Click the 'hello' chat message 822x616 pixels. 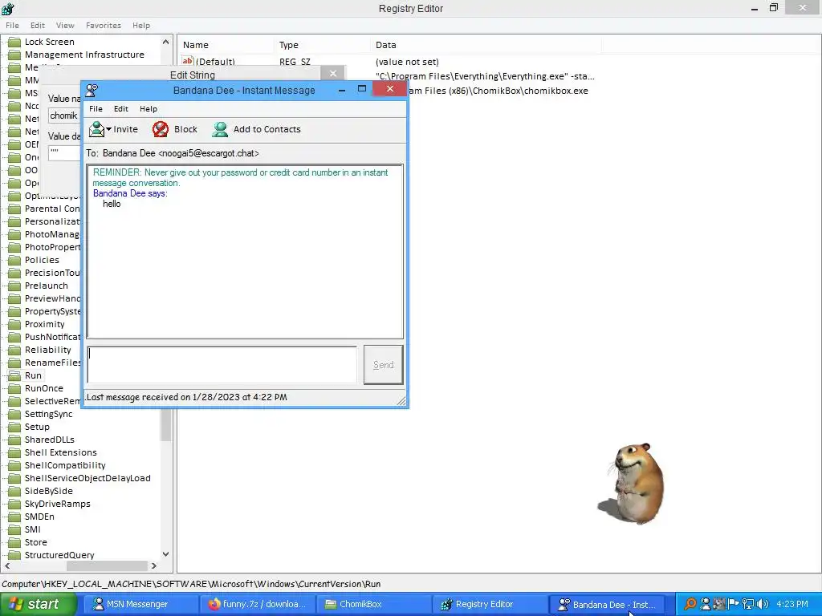pos(112,204)
